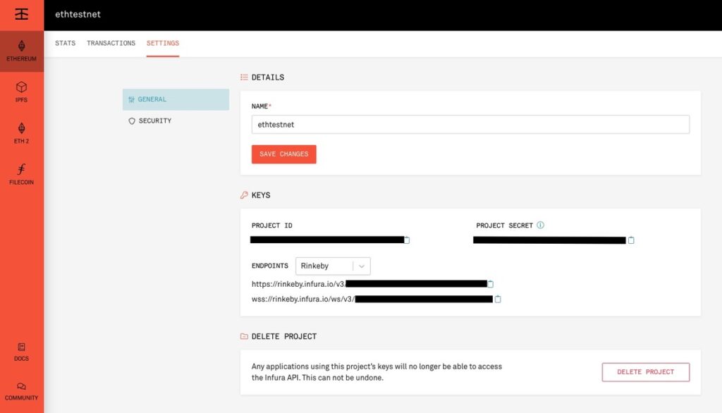Click the project Name input field
Viewport: 722px width, 413px height.
(470, 125)
